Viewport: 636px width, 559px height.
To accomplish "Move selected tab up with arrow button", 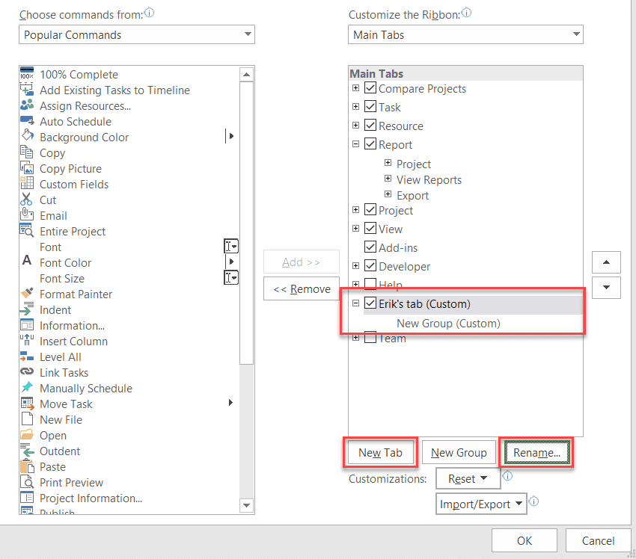I will (606, 262).
